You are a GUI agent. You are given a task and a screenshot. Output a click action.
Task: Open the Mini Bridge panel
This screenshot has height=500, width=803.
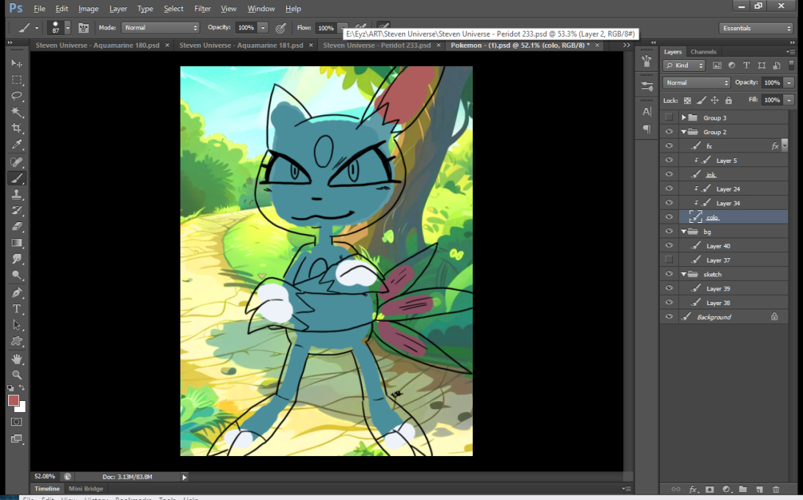point(86,488)
